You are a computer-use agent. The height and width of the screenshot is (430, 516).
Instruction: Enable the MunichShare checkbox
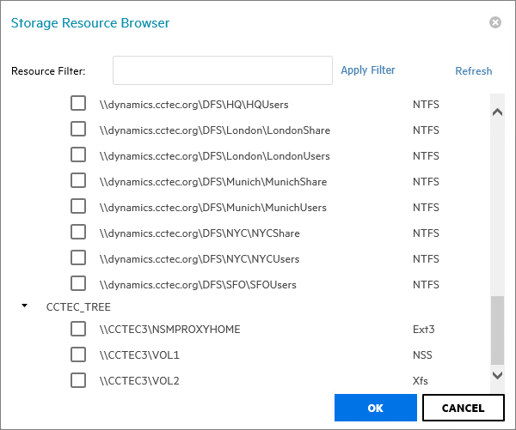click(78, 181)
